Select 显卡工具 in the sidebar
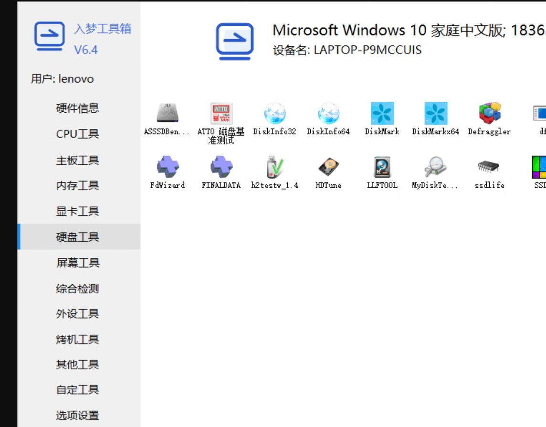This screenshot has height=427, width=546. click(77, 211)
